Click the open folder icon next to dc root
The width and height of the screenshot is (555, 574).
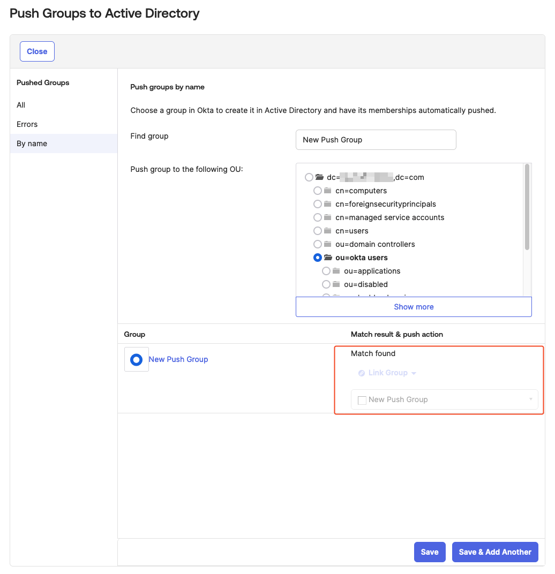319,177
